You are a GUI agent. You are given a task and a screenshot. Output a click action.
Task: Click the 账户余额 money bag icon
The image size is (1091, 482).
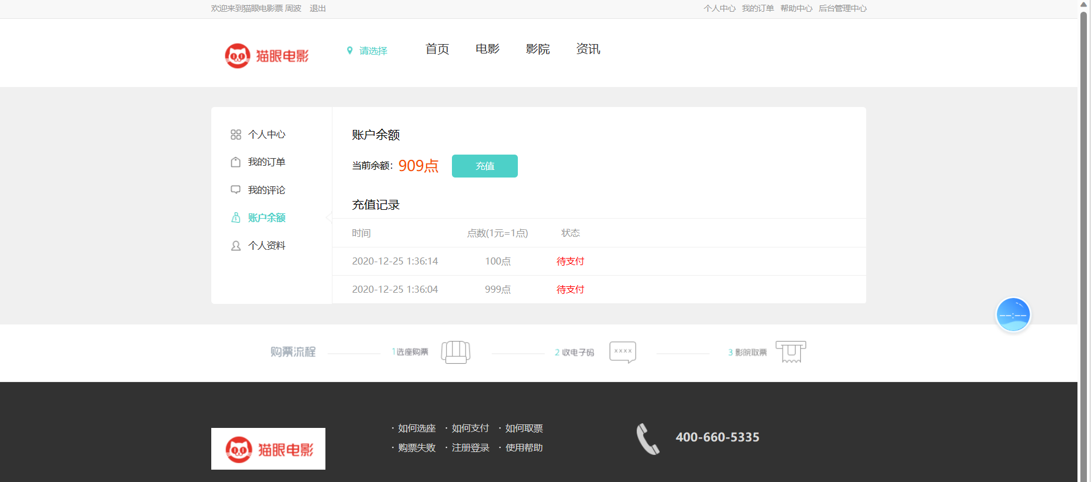236,218
